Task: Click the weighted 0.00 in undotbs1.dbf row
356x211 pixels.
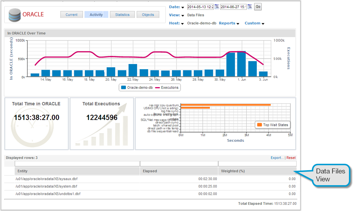Action: (292, 194)
